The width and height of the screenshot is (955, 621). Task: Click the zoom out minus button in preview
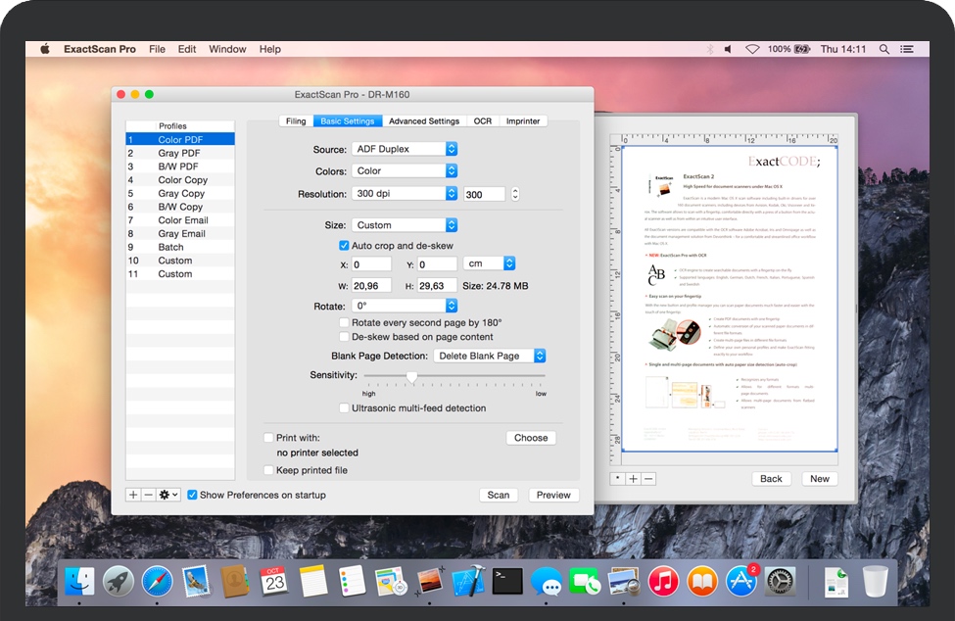pyautogui.click(x=647, y=479)
